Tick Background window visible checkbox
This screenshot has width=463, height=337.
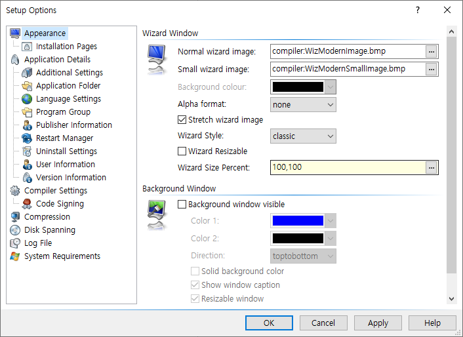point(182,204)
